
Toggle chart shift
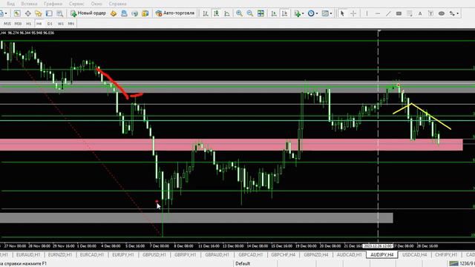(x=285, y=13)
